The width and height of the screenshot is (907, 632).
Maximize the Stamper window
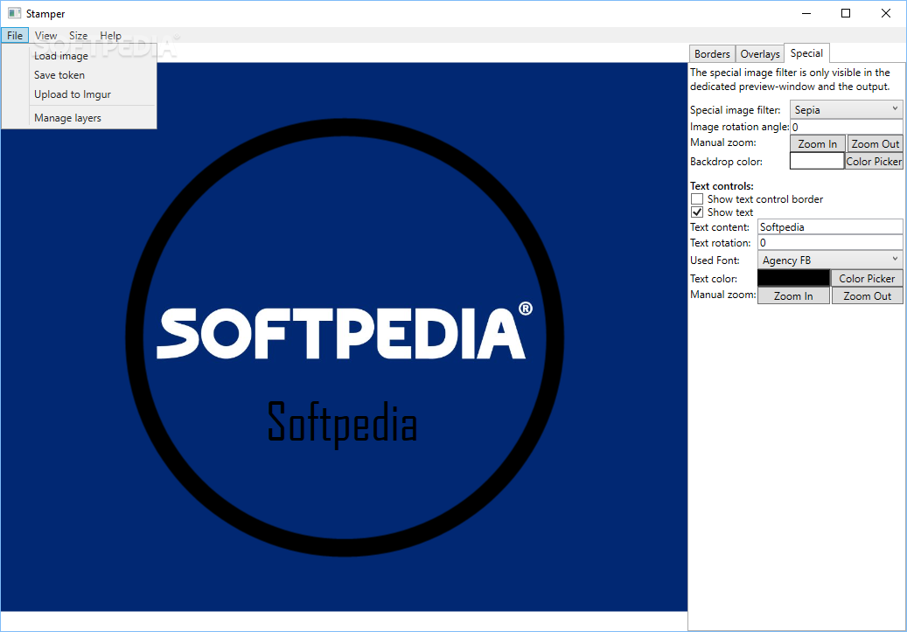[846, 13]
